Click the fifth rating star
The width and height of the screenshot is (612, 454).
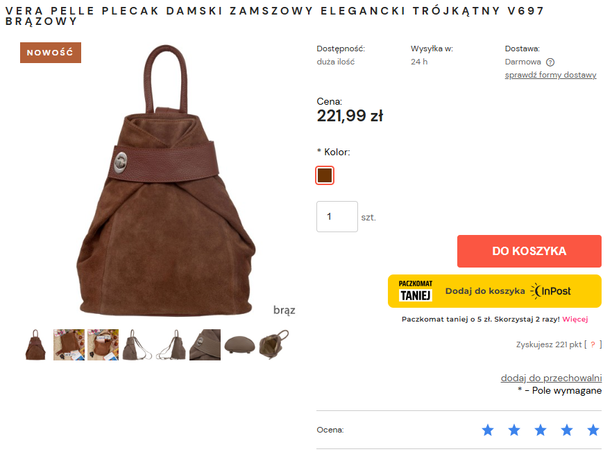(x=593, y=430)
